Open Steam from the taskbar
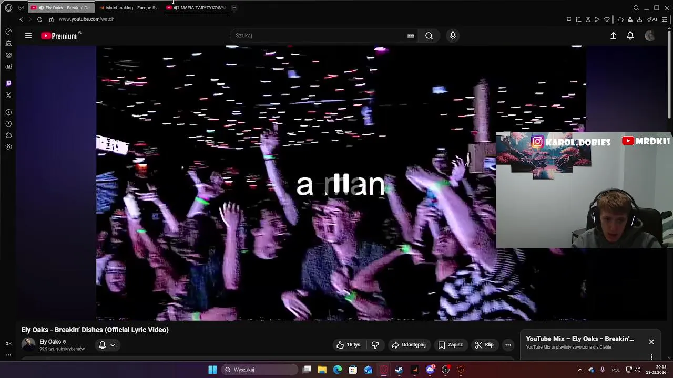 [x=399, y=370]
